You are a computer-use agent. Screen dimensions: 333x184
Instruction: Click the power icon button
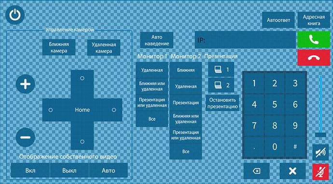click(x=15, y=15)
